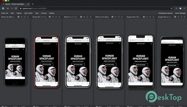Open DevTools for iPhone SE 2020 device
The height and width of the screenshot is (107, 187).
pyautogui.click(x=22, y=17)
